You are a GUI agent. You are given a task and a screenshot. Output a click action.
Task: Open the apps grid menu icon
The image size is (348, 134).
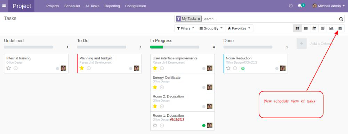click(4, 6)
